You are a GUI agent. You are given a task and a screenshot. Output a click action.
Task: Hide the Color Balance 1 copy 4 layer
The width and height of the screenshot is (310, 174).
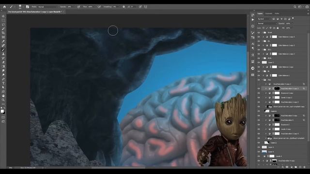coord(259,37)
